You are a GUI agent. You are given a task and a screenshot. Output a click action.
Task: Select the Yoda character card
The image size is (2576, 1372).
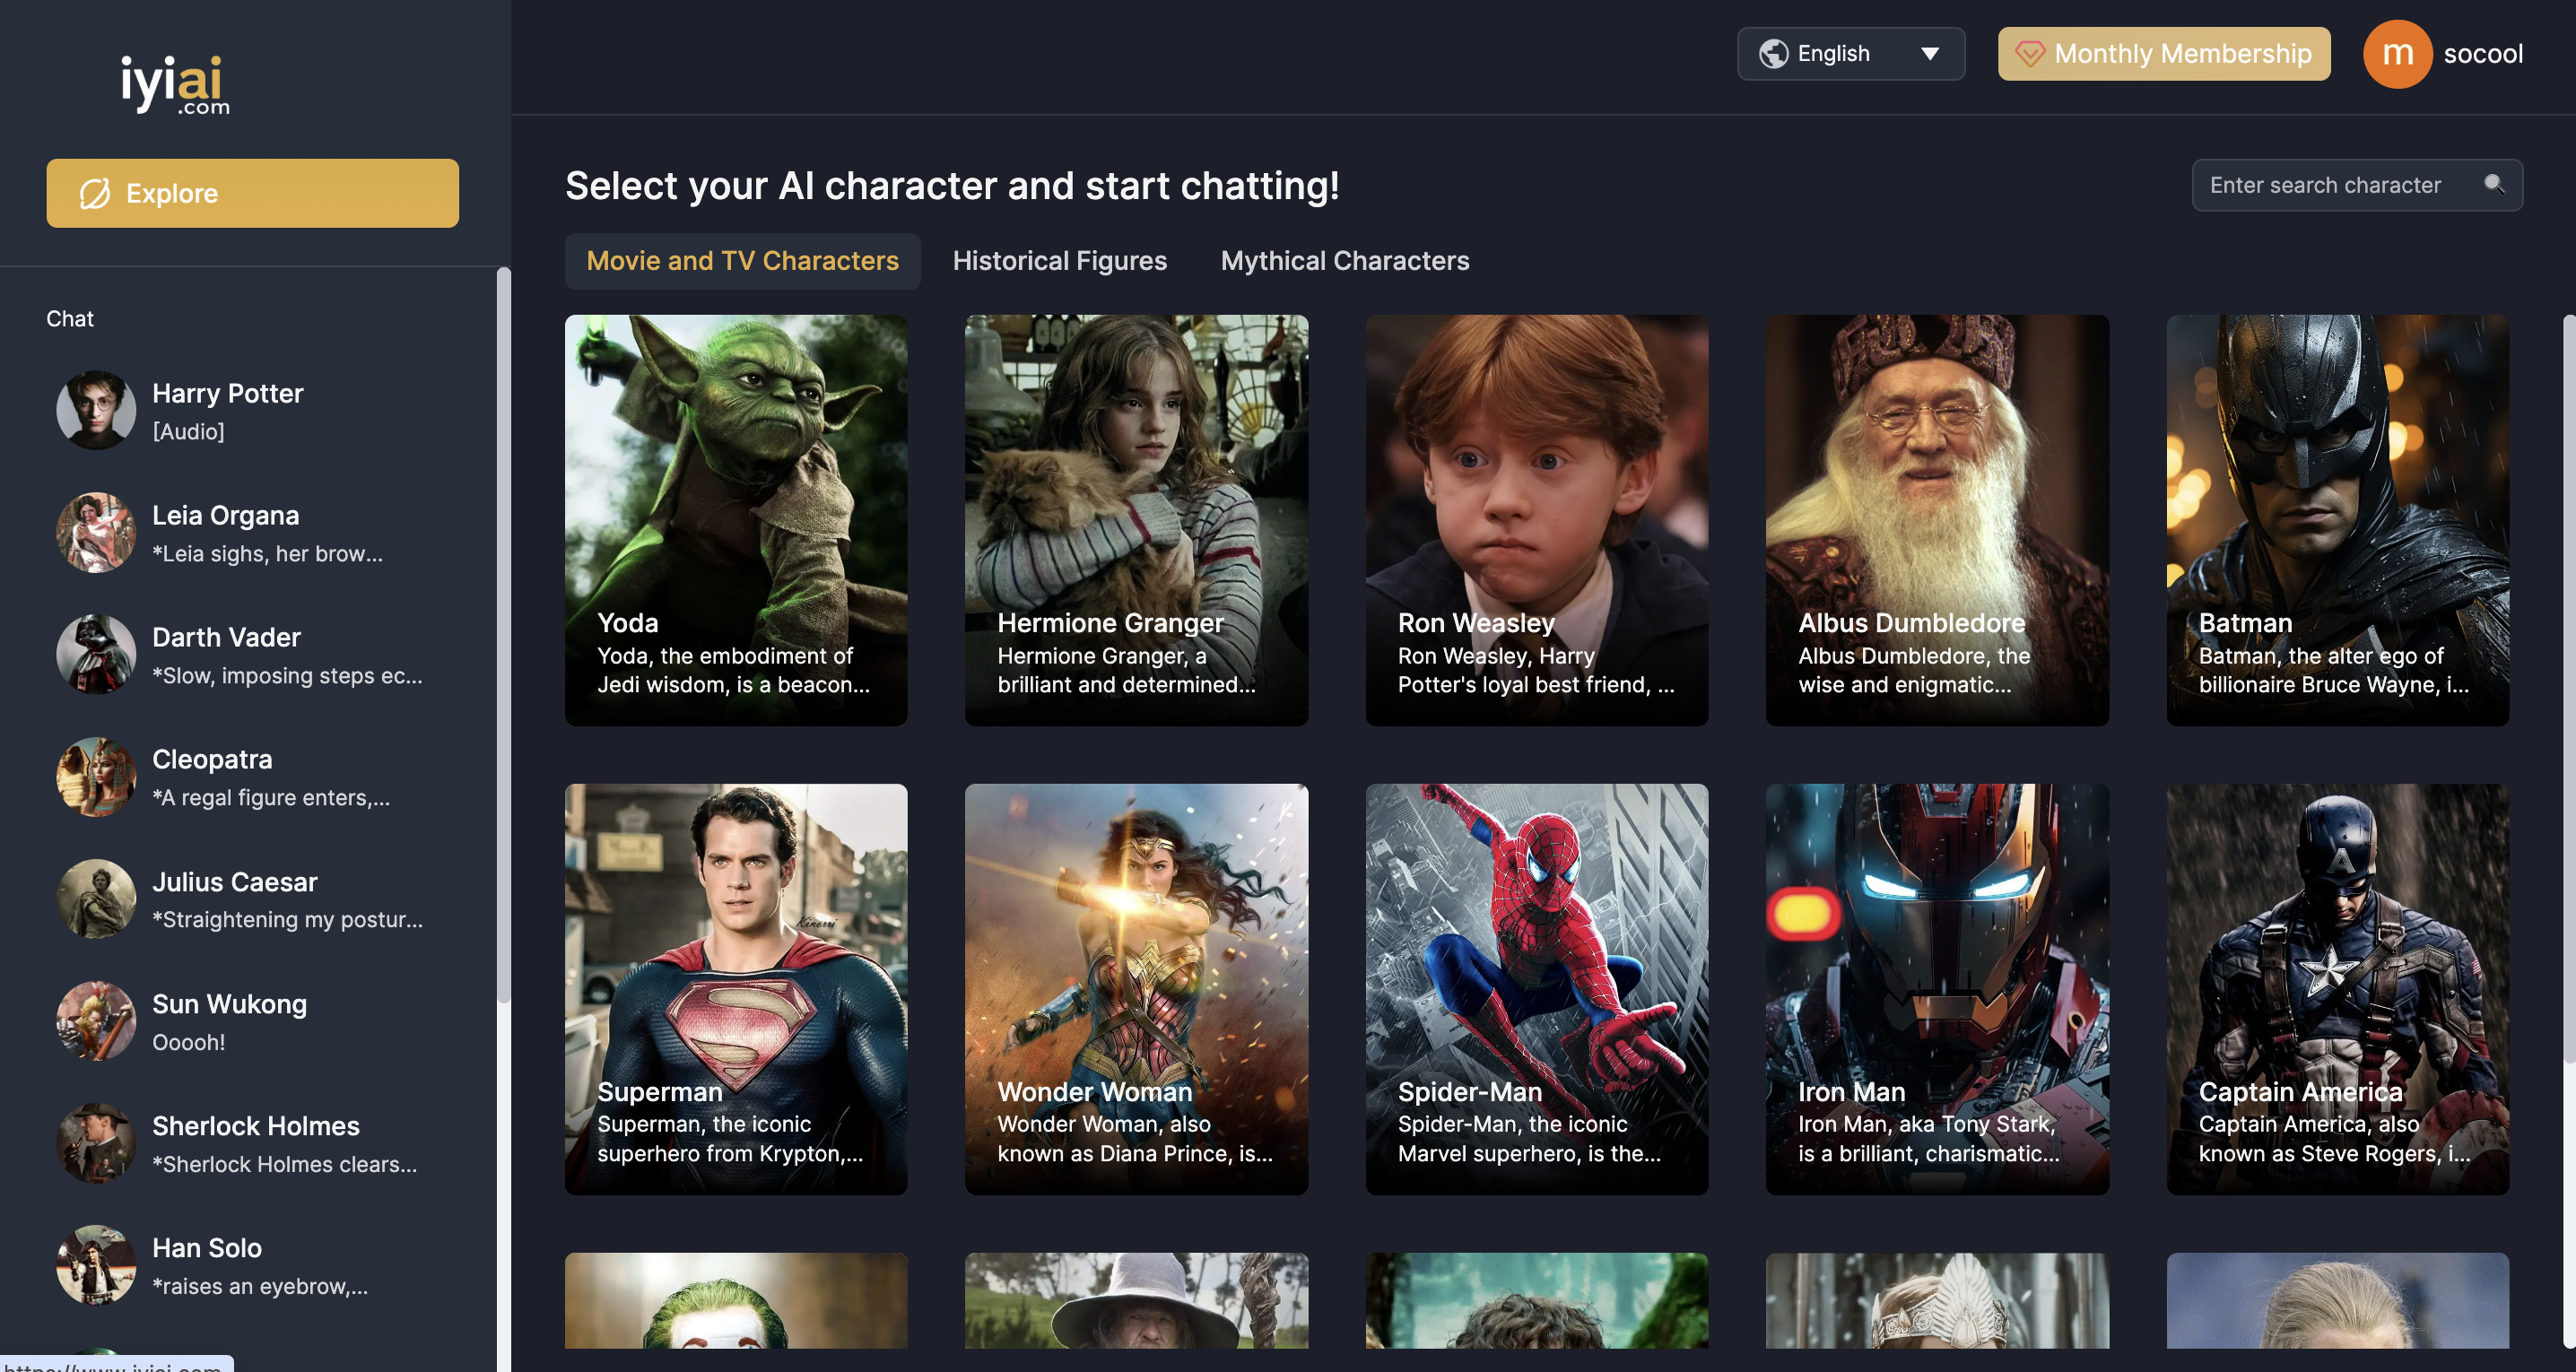[x=736, y=520]
